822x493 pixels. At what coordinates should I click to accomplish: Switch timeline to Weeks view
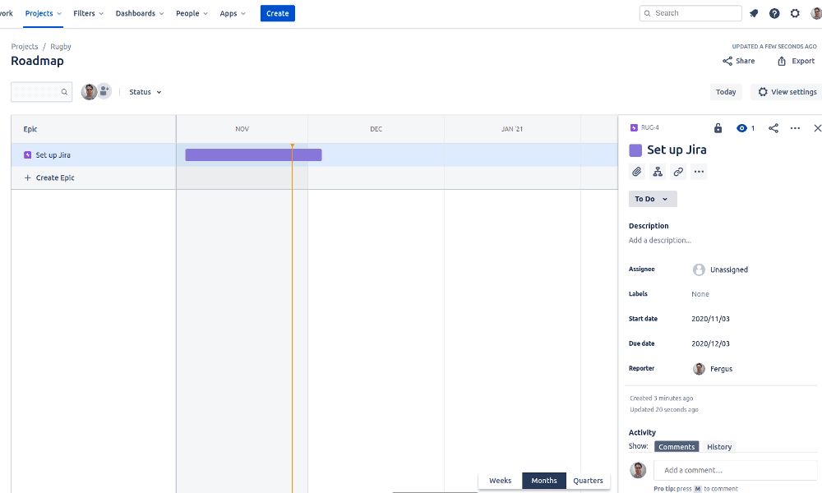click(500, 481)
